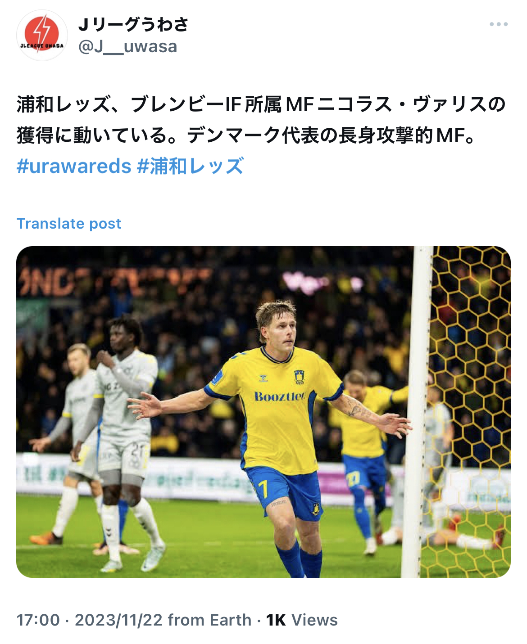This screenshot has width=527, height=644.
Task: Open the @J__uwasa handle link
Action: 128,46
